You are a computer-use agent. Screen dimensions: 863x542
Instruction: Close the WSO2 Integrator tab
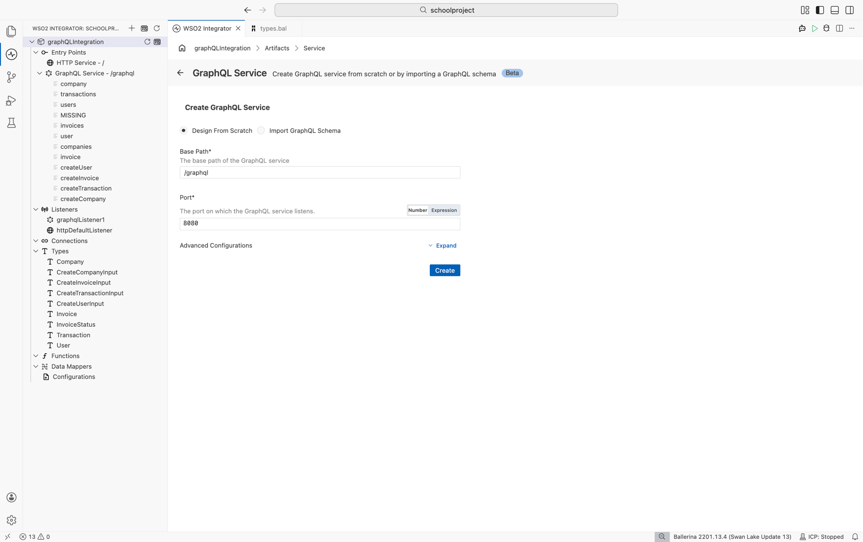(x=238, y=29)
